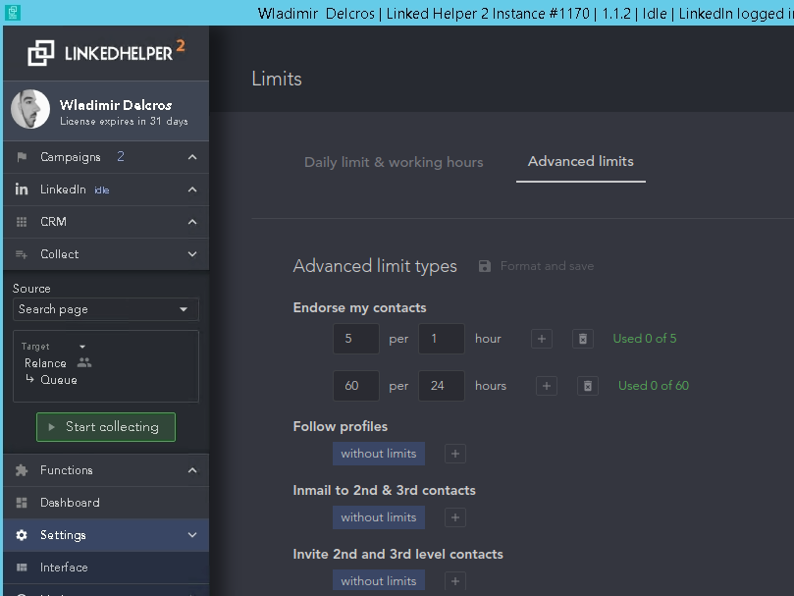Open the Source 'Search page' dropdown
794x596 pixels.
(x=106, y=309)
